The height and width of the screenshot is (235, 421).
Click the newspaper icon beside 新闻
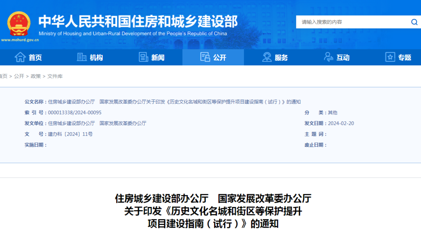coord(143,57)
